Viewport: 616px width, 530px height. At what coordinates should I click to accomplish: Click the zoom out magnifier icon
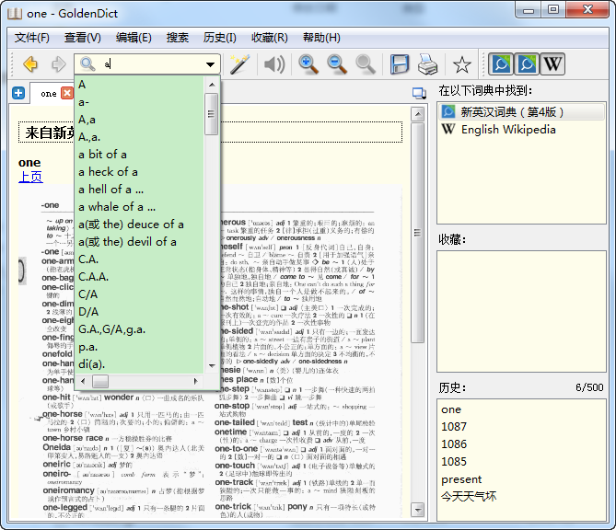(337, 64)
